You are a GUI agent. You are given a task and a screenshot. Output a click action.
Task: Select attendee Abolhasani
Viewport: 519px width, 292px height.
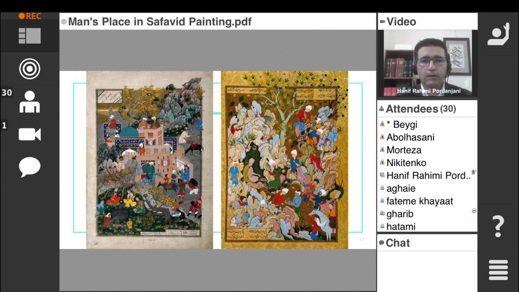(x=427, y=137)
